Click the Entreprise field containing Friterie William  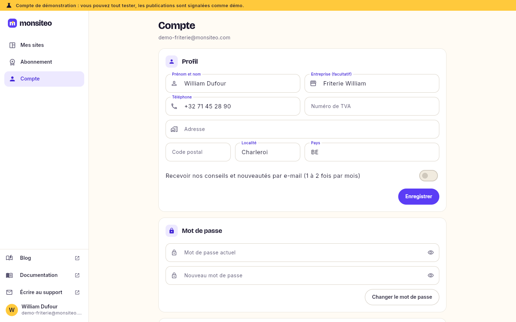[x=372, y=83]
